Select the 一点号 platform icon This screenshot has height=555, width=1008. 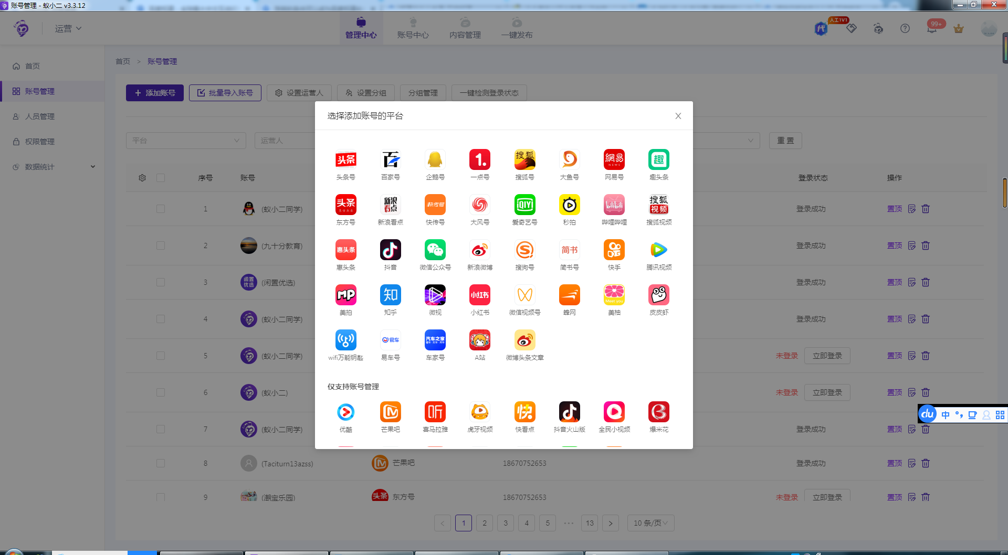coord(480,159)
